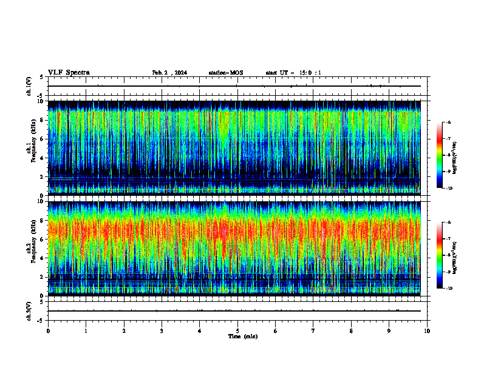Click the ch.2 colorbar label '-10'

(x=449, y=289)
